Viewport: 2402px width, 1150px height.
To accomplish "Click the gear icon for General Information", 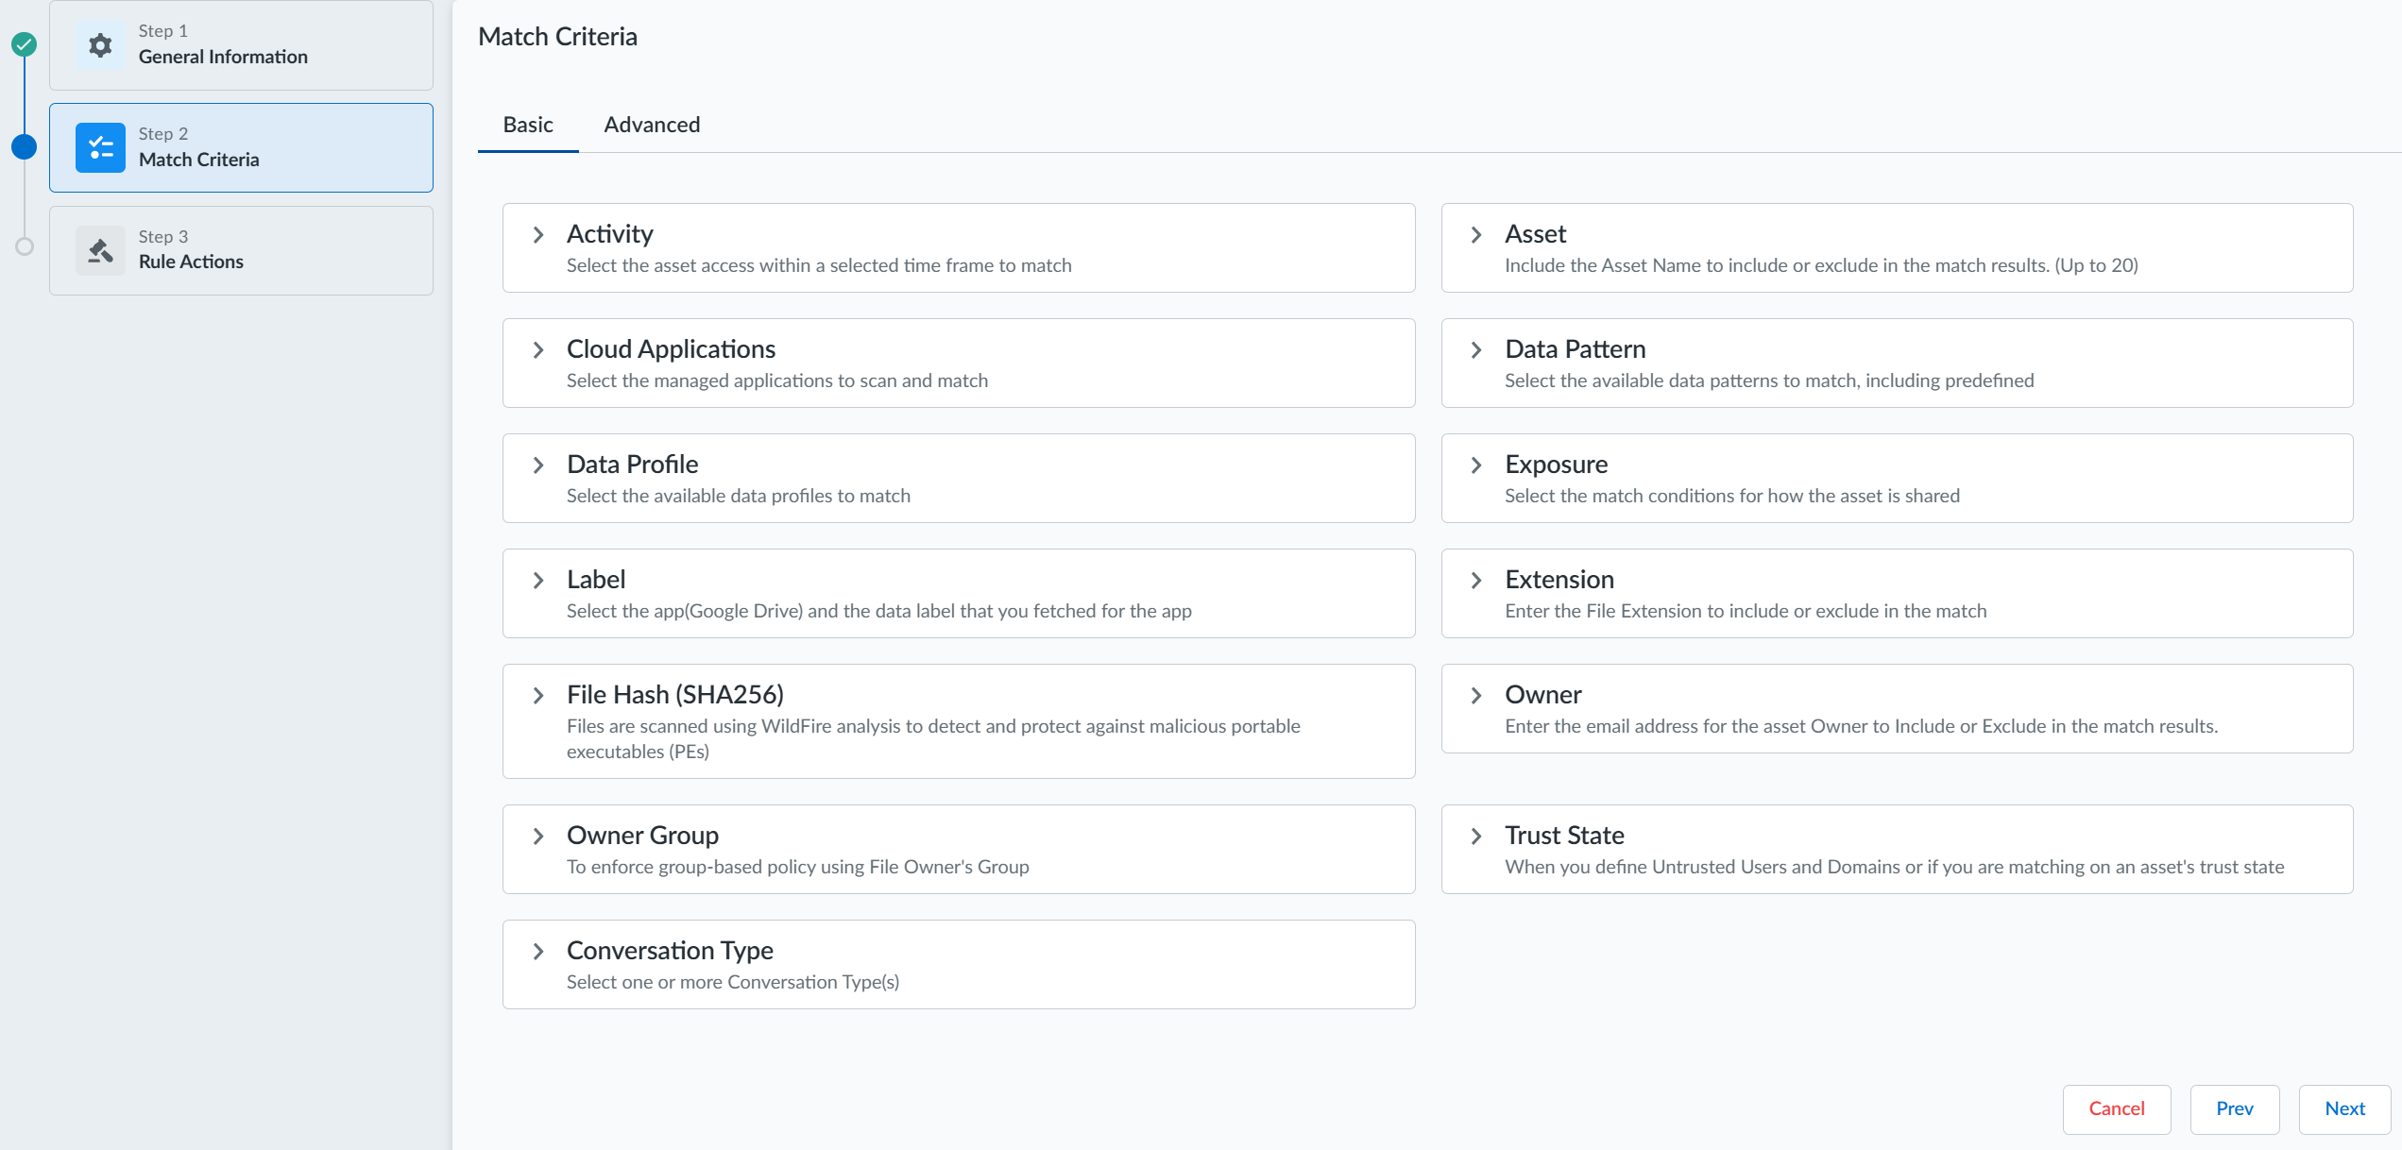I will click(100, 45).
